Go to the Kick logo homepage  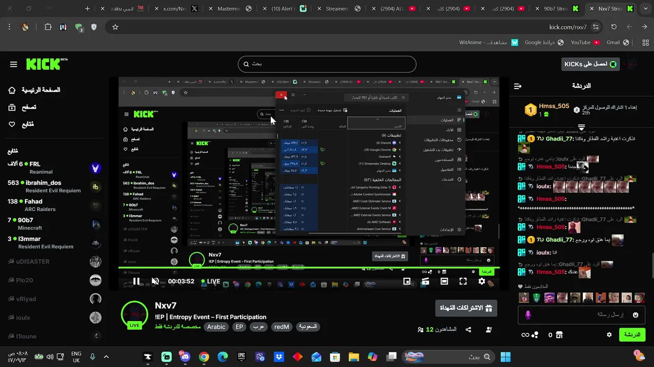coord(46,64)
